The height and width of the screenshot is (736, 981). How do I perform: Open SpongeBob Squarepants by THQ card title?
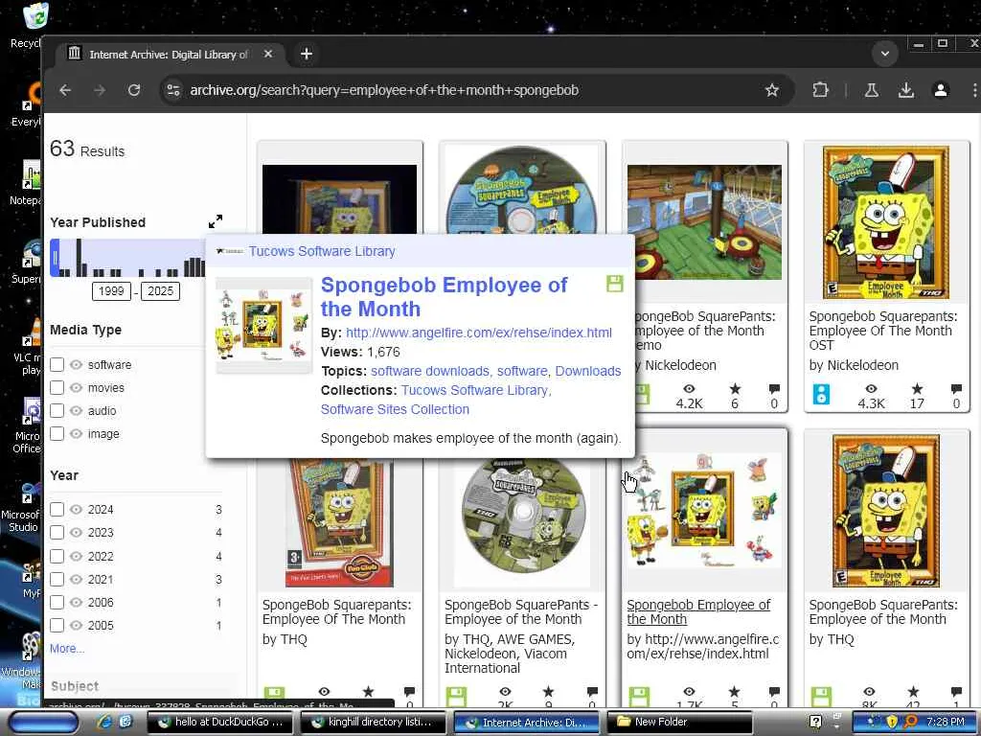(336, 611)
